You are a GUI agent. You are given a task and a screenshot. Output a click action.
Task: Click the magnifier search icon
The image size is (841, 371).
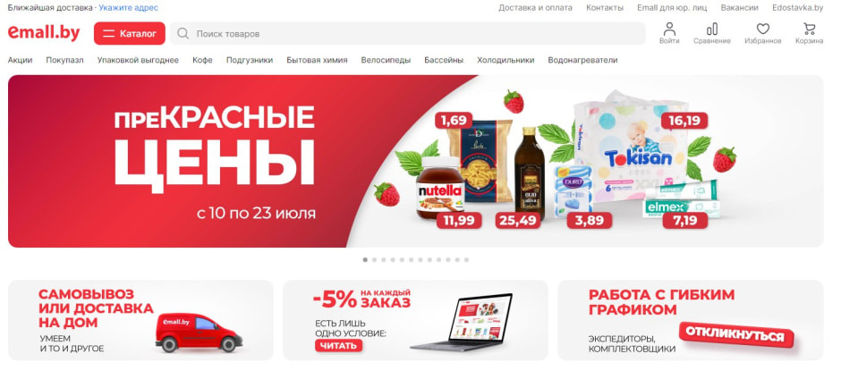183,34
